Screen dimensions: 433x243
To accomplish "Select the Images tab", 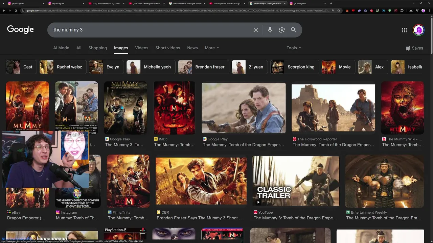I will [x=121, y=48].
